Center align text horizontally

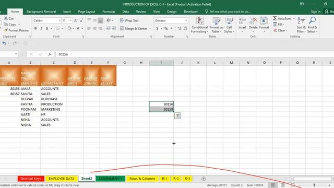pyautogui.click(x=95, y=28)
